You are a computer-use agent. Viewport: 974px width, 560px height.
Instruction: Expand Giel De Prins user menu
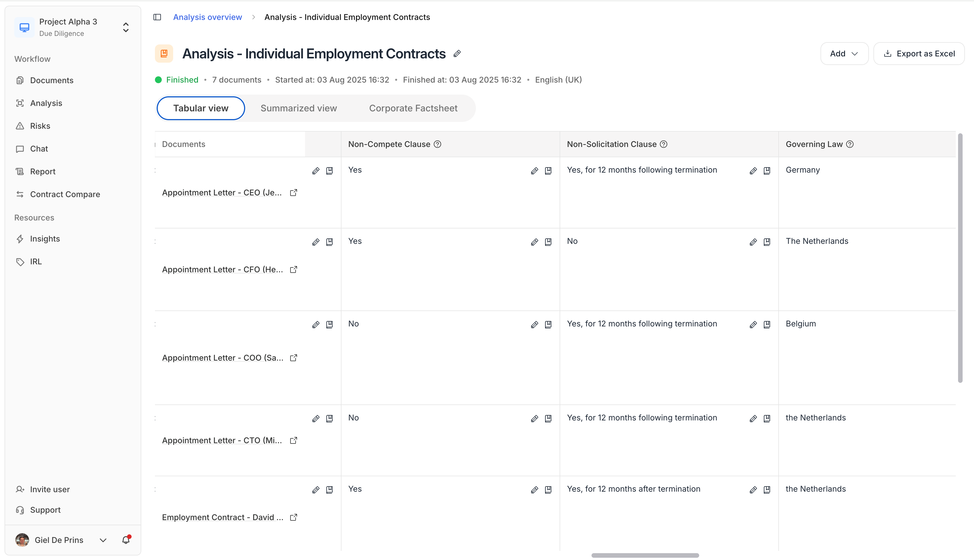click(x=103, y=540)
